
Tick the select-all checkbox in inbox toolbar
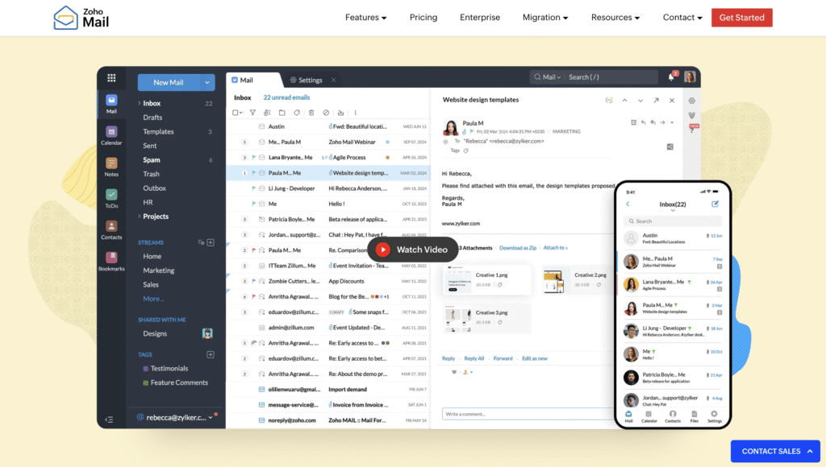click(x=236, y=113)
